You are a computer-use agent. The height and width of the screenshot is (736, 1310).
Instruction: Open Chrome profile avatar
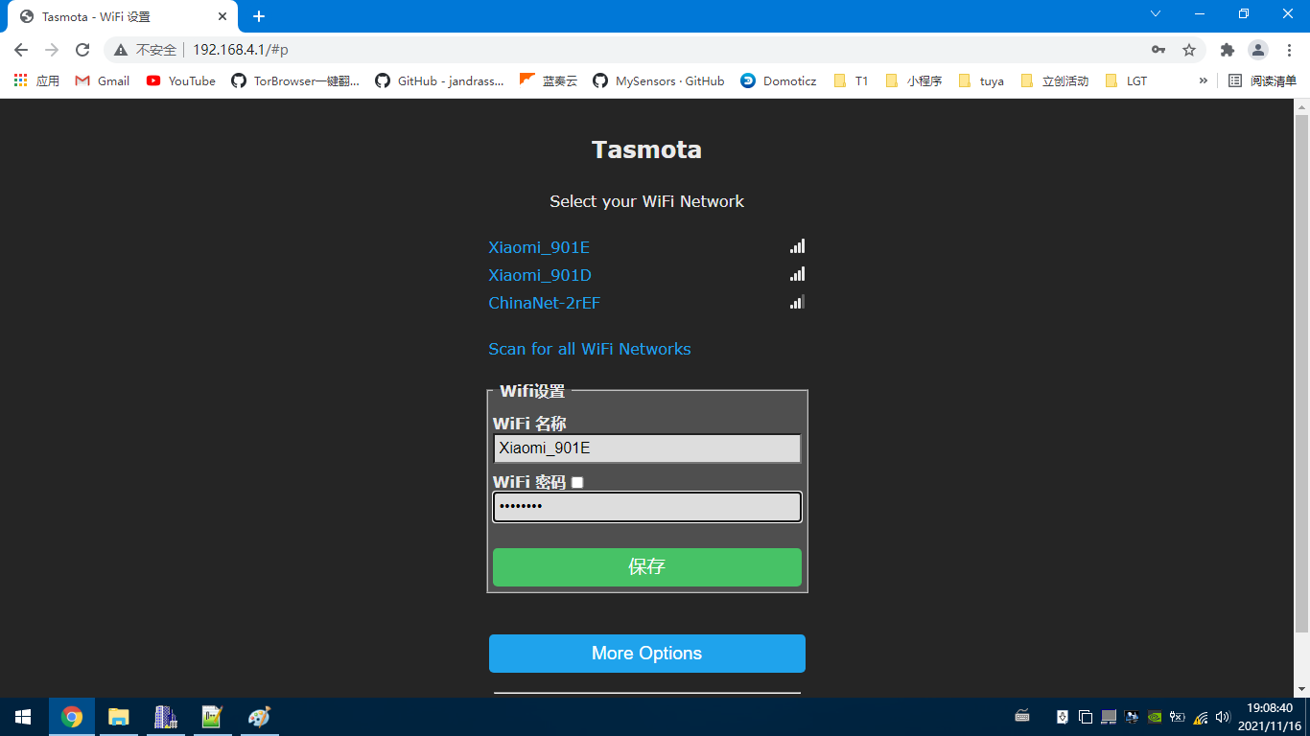[x=1257, y=50]
